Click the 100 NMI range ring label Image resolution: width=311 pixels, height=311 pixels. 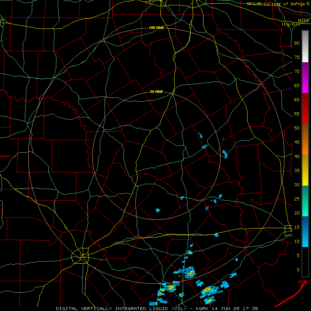click(x=156, y=28)
